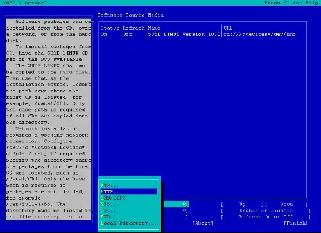Open the second dropdown arrow below

coord(185,211)
